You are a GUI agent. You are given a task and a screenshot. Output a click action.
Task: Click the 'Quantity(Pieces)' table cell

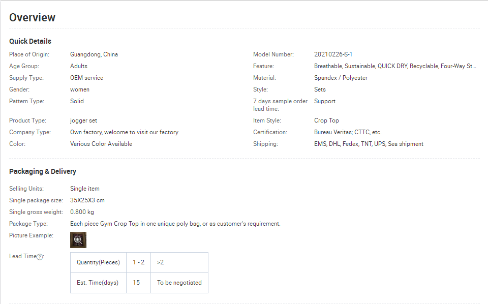pos(98,262)
